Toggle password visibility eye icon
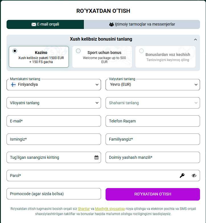 click(194, 176)
